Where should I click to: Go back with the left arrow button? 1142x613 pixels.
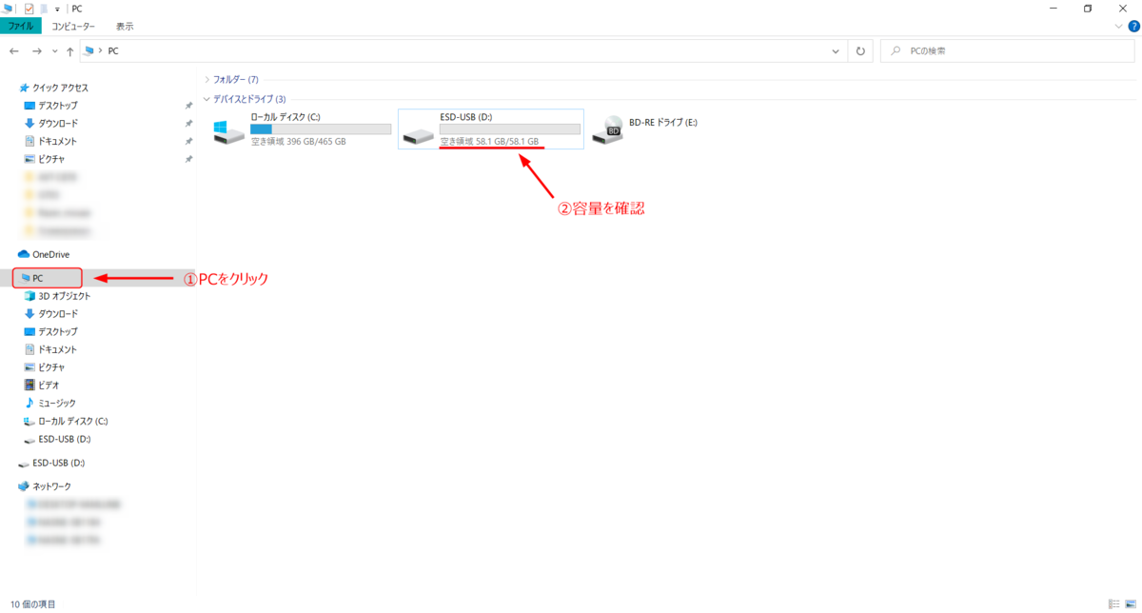coord(14,50)
